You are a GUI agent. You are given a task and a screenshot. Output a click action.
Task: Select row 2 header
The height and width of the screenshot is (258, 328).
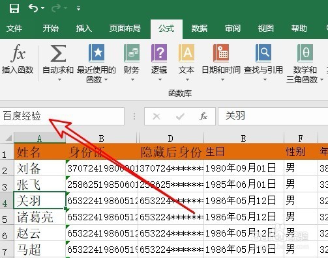pyautogui.click(x=7, y=168)
